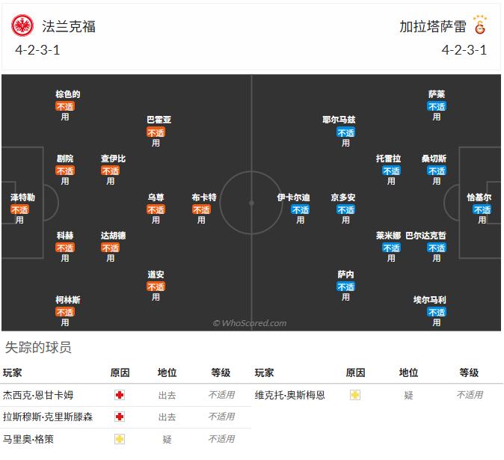
Task: Click red cross injury icon for 拉斯穆斯·克里斯滕森
Action: pos(120,417)
